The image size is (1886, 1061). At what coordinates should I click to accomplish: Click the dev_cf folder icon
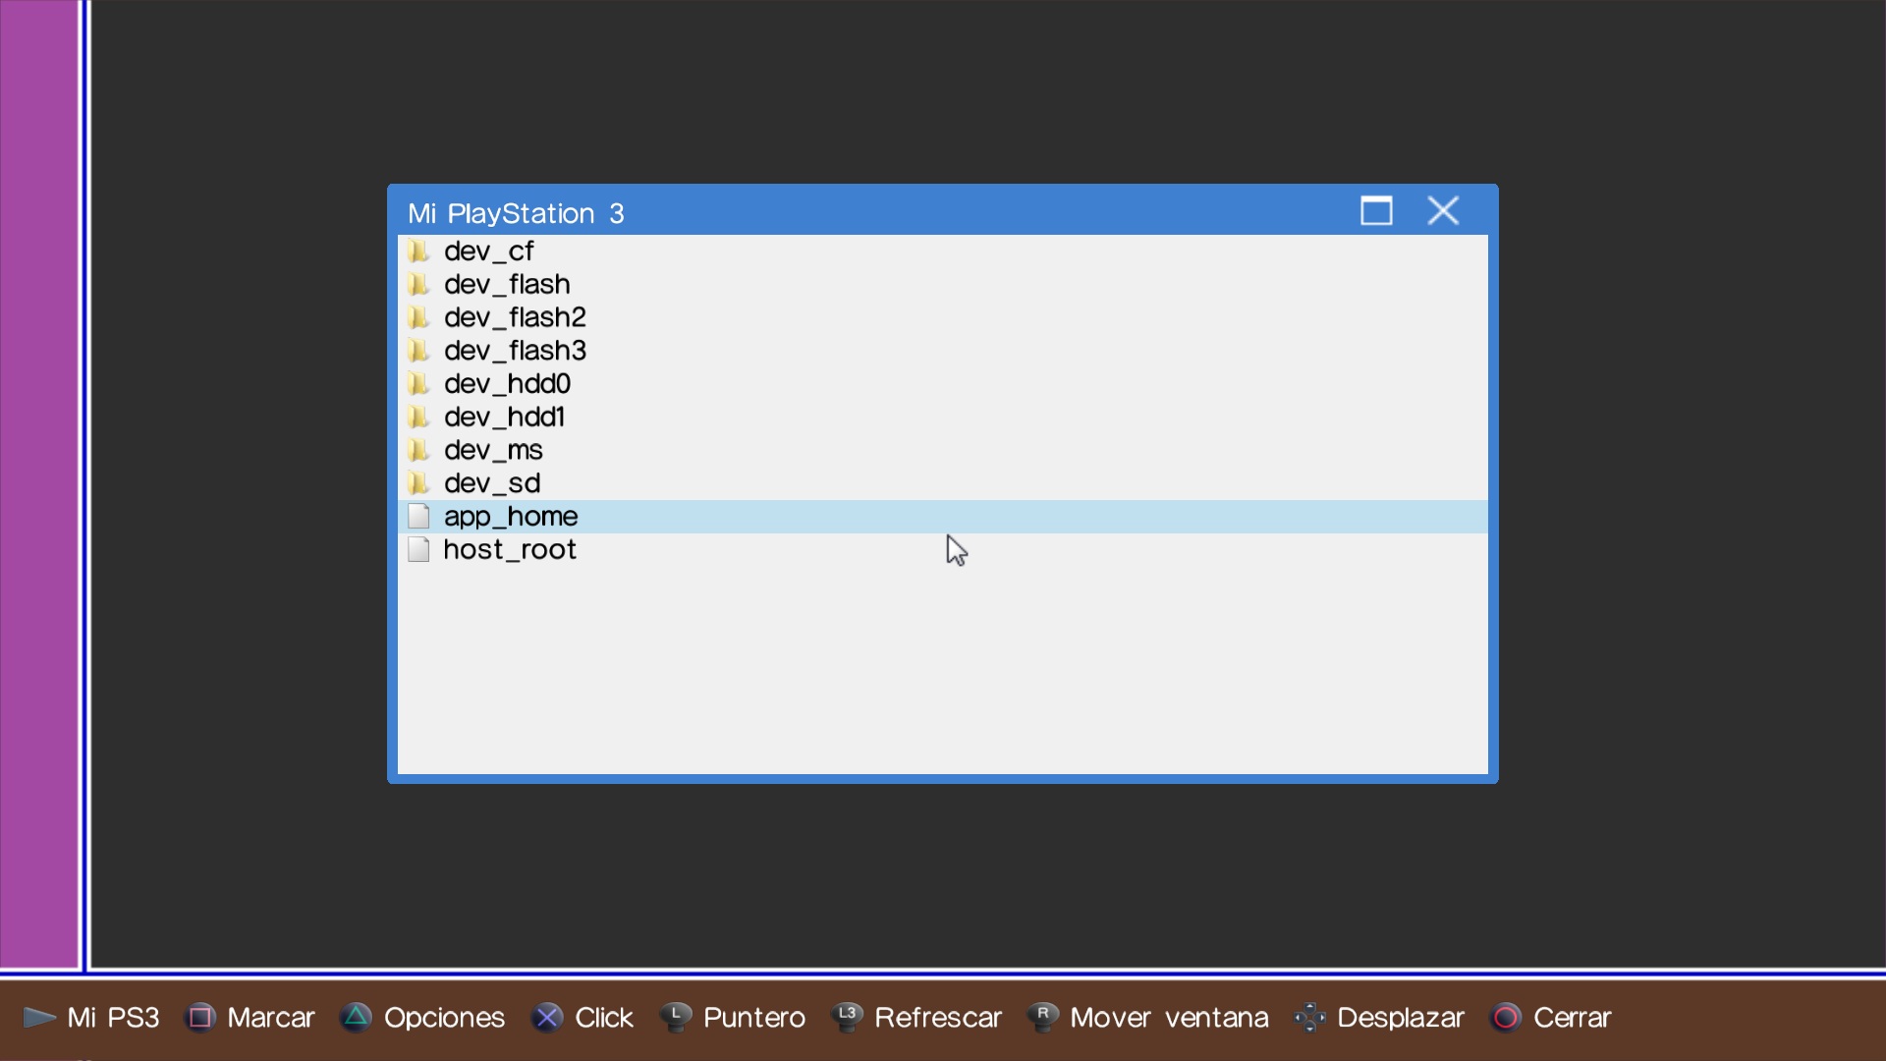click(418, 251)
